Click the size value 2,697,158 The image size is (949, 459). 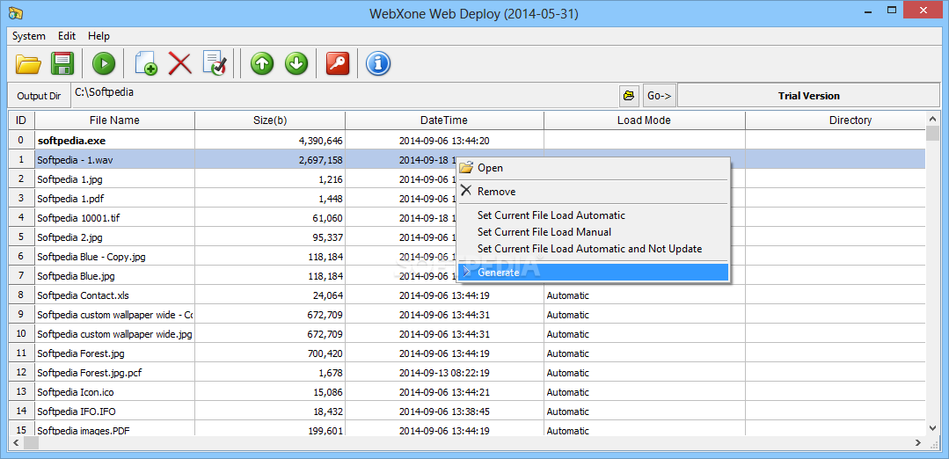[321, 160]
